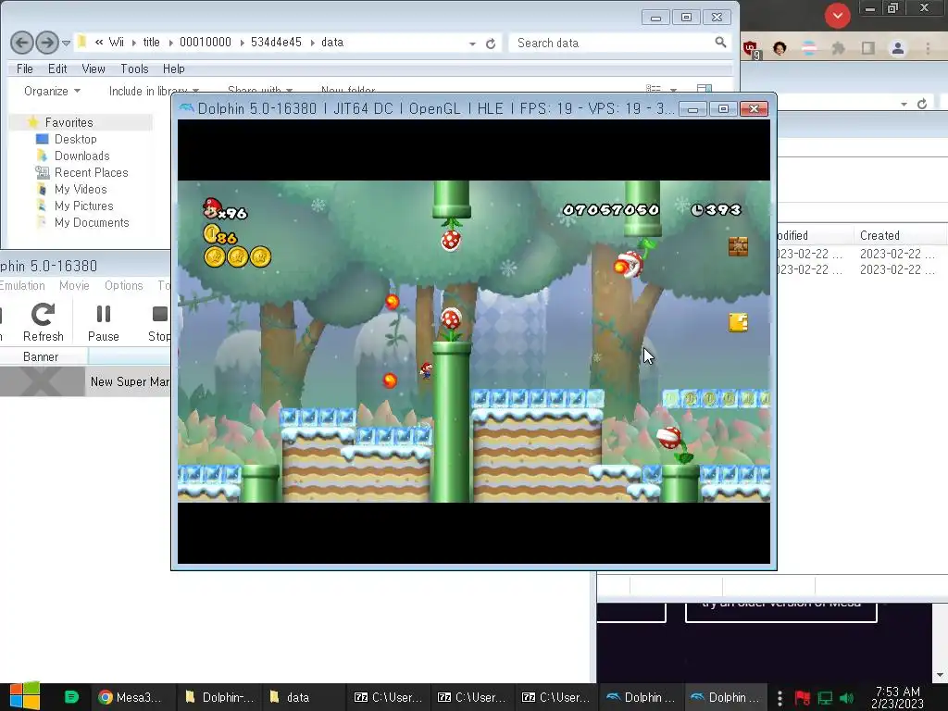Toggle Chrome side panel icon

[x=868, y=48]
